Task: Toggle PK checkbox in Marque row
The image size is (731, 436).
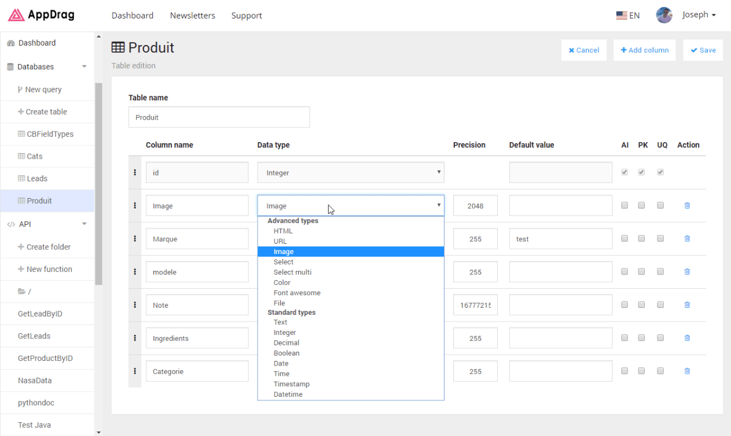Action: (x=642, y=239)
